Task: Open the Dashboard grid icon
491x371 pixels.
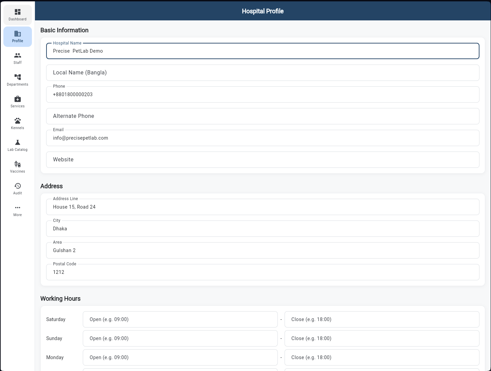Action: pos(18,12)
